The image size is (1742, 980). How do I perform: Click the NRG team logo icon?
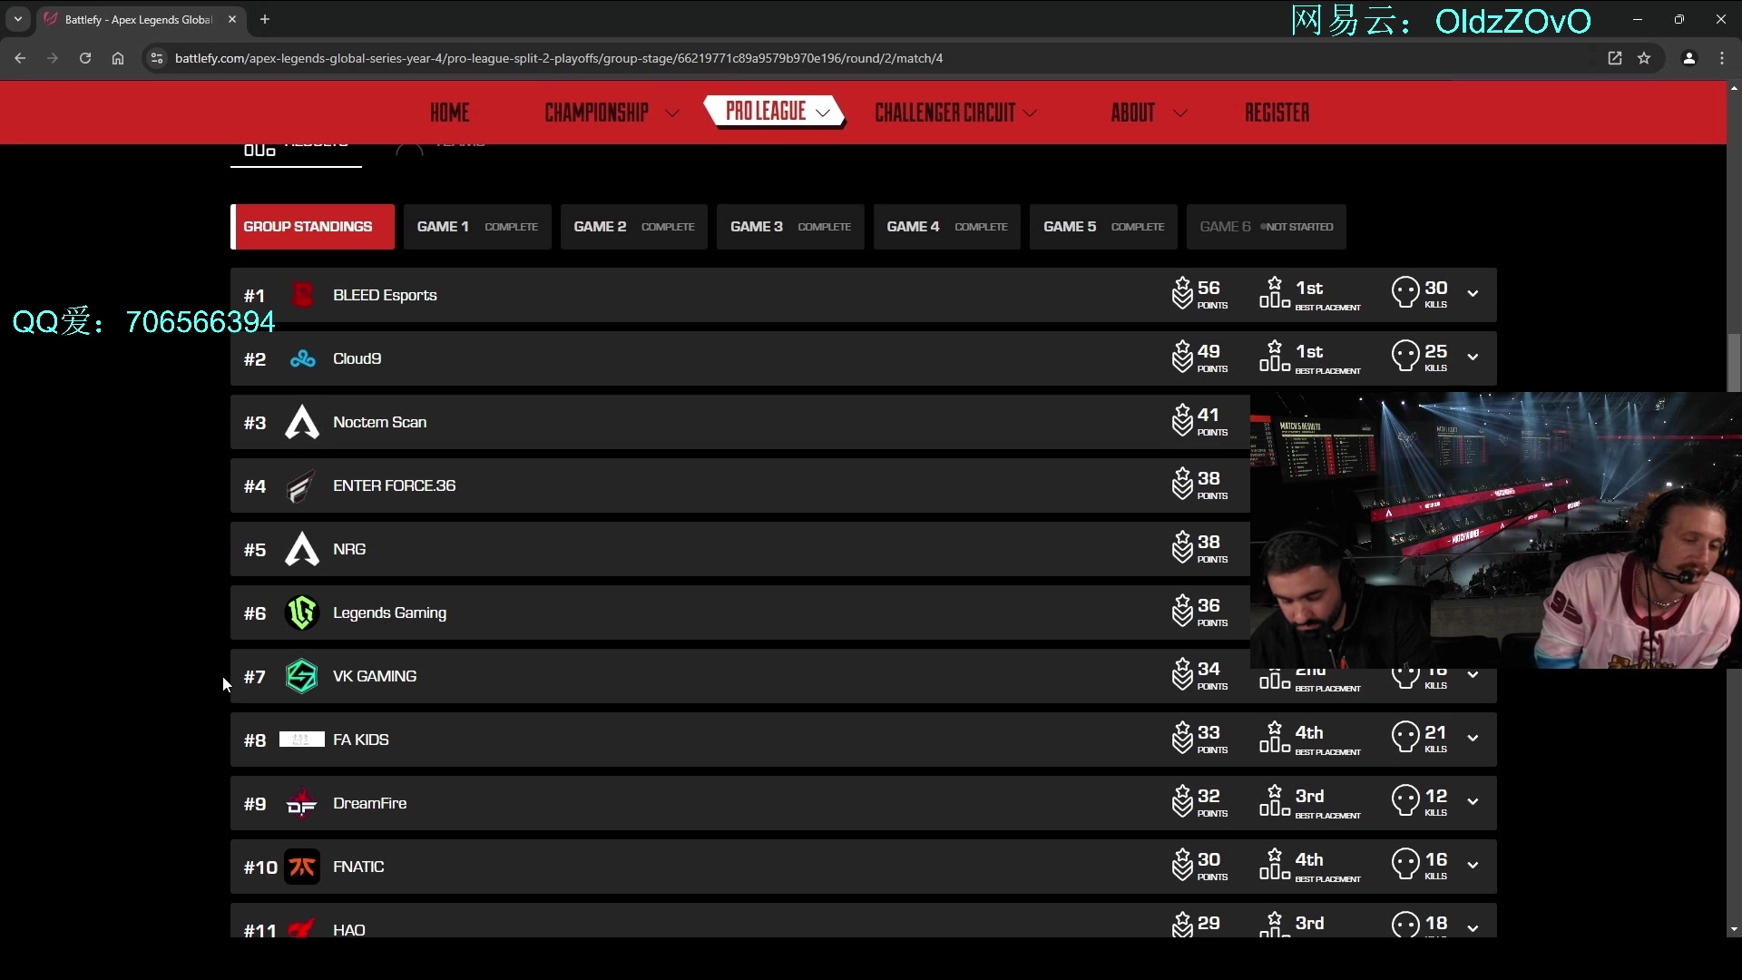click(x=301, y=549)
